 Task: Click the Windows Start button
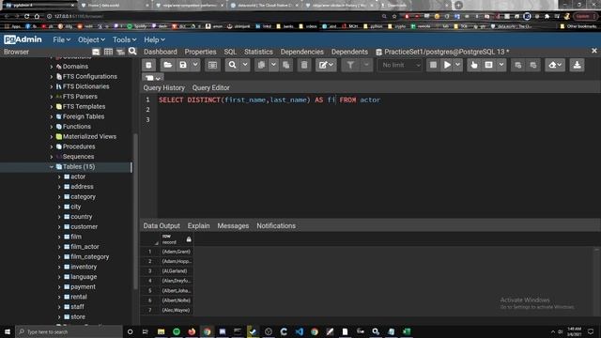pyautogui.click(x=8, y=331)
